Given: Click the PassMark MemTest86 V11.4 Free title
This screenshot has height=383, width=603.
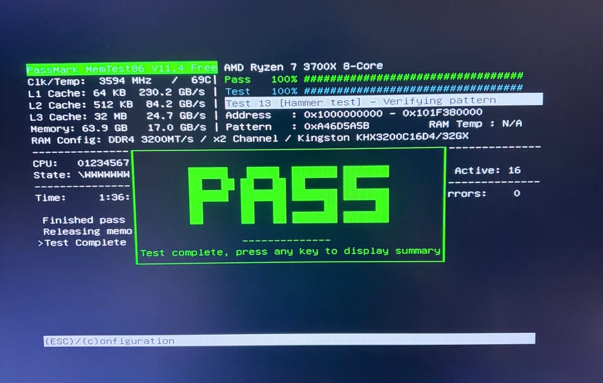Looking at the screenshot, I should [122, 68].
